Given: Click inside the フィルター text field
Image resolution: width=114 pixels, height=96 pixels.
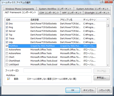Looking at the screenshot, I should 58,70.
